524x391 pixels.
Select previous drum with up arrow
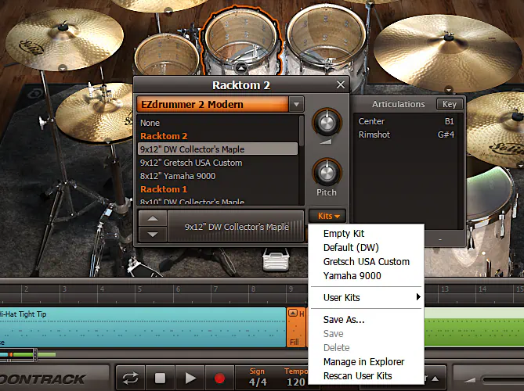[153, 218]
